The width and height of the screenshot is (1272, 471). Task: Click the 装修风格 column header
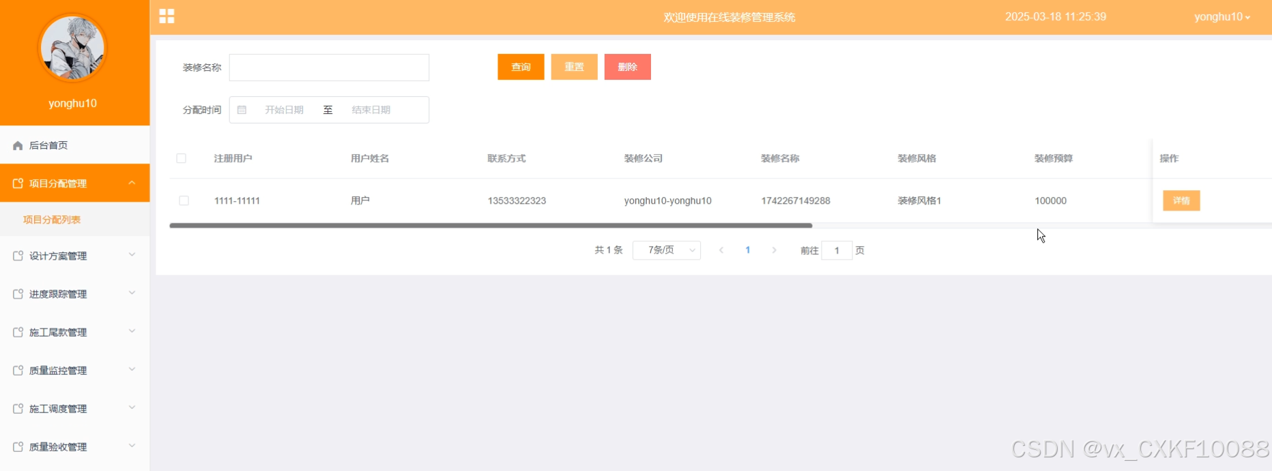916,158
